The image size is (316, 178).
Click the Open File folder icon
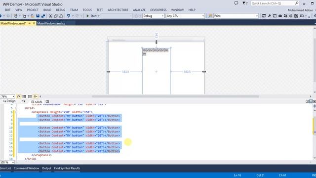(x=32, y=16)
